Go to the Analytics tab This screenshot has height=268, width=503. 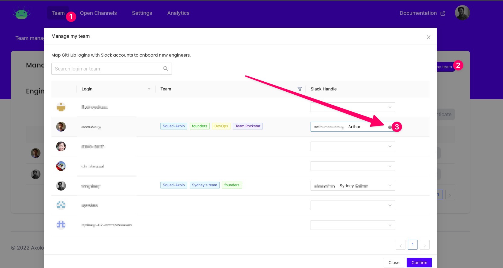click(x=178, y=13)
